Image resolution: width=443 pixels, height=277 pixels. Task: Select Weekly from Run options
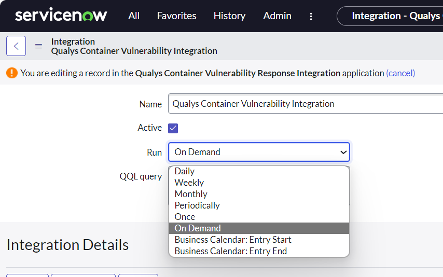[x=259, y=183]
